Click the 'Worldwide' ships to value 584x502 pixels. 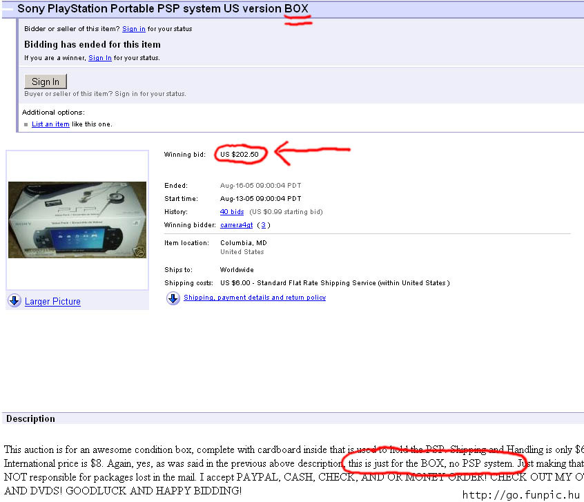[237, 270]
